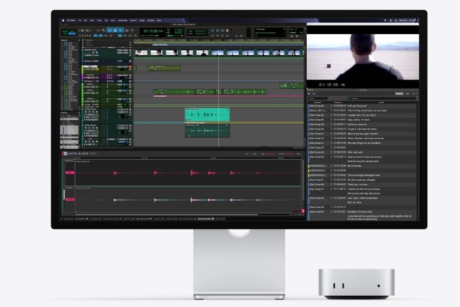Select the row 'Excellent. Continue then.'

(362, 211)
